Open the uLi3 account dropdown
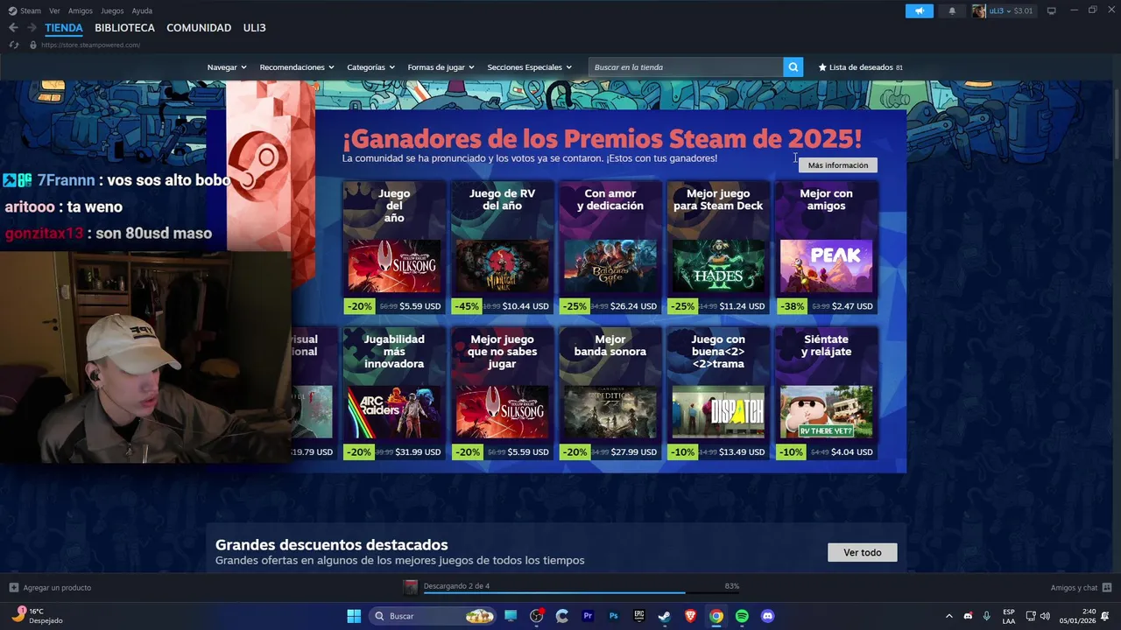 [x=1003, y=11]
